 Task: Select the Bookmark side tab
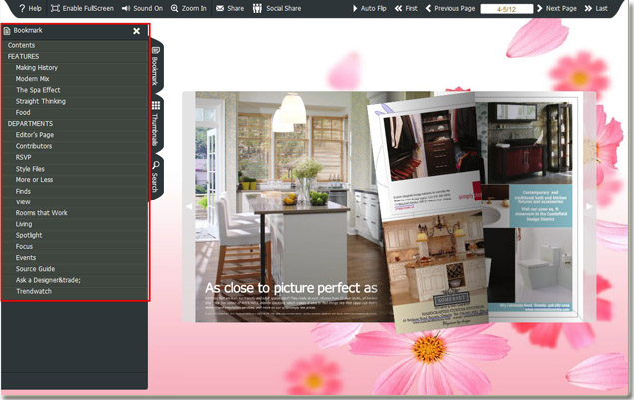(156, 66)
